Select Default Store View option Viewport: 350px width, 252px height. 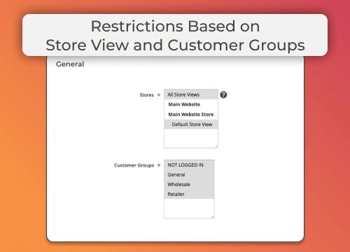coord(191,125)
